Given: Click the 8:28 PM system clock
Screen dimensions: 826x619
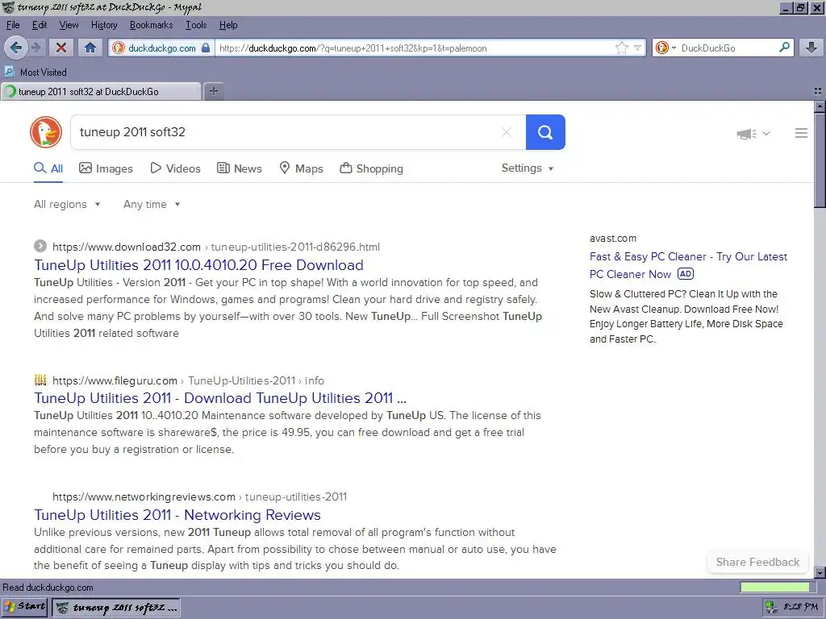Looking at the screenshot, I should pos(801,607).
